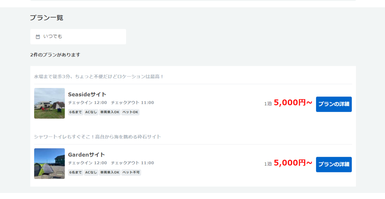385x199 pixels.
Task: Open Seasideサイト plan details button
Action: point(334,104)
